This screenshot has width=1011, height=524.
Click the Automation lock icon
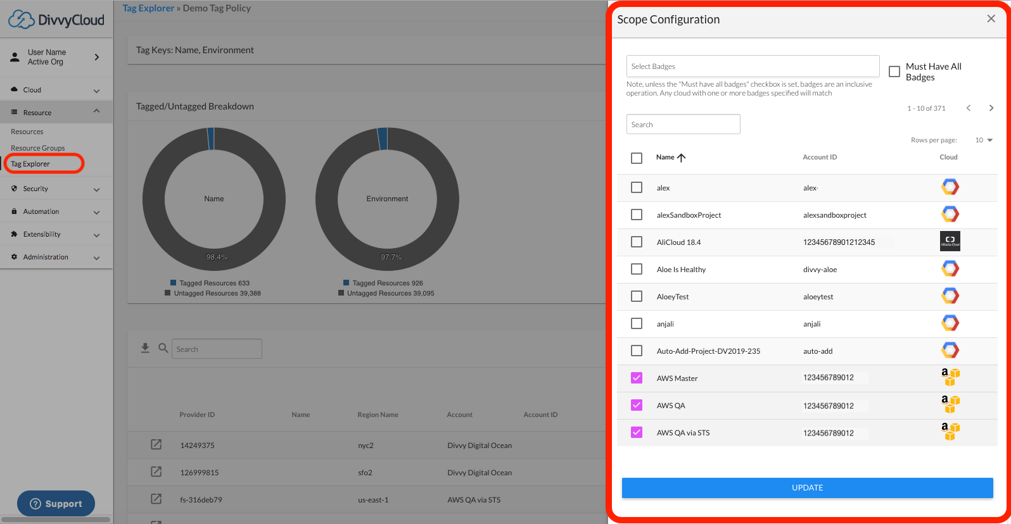coord(14,211)
